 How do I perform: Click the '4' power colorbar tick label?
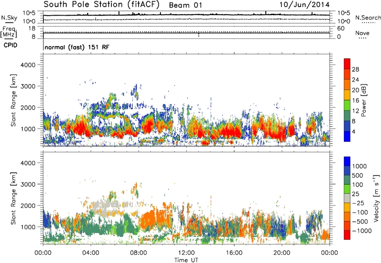354,132
